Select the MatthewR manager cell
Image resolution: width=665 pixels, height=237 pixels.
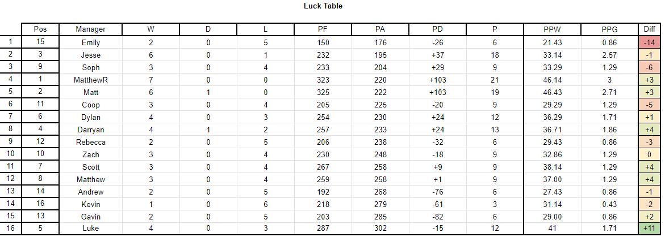point(91,80)
